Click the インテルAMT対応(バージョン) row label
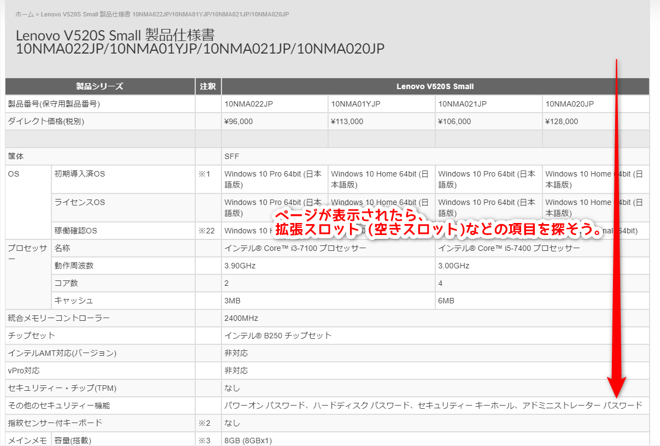 coord(62,353)
